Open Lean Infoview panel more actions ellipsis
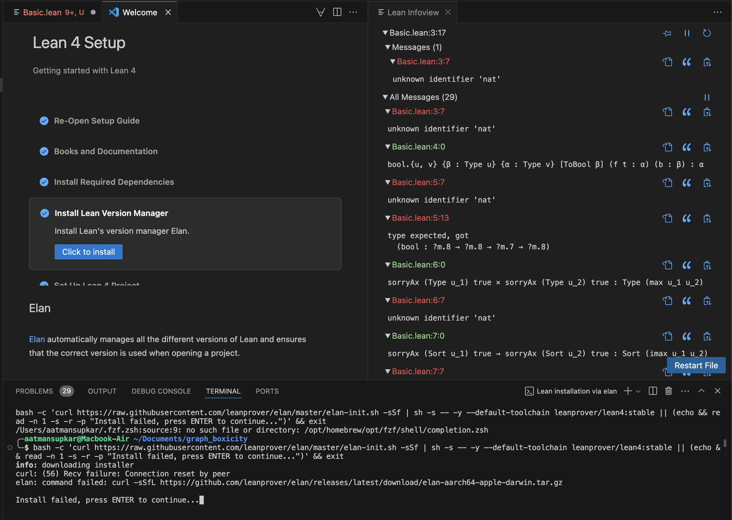732x520 pixels. pyautogui.click(x=717, y=12)
